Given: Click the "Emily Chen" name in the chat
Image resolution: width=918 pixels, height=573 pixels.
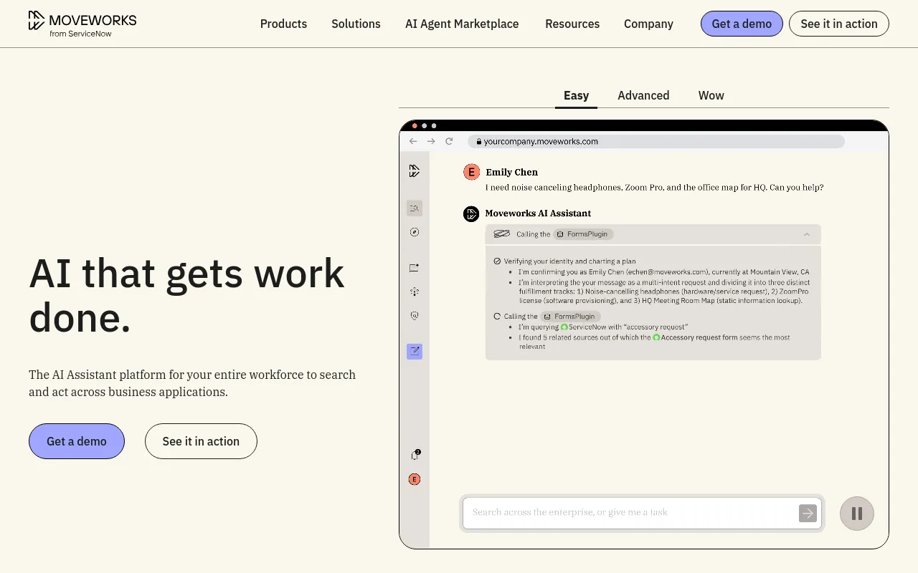Looking at the screenshot, I should (x=511, y=172).
